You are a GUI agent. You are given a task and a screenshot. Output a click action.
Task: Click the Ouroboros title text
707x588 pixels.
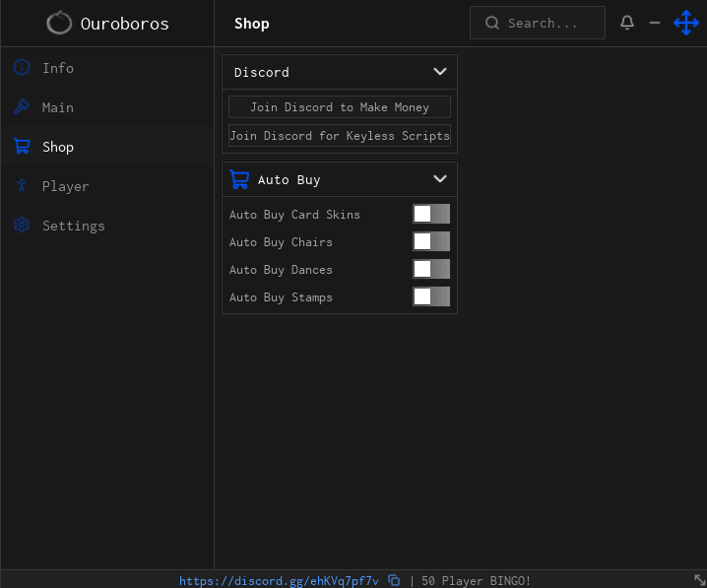pyautogui.click(x=124, y=24)
